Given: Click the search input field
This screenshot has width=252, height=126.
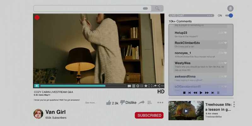Looking at the screenshot, I should click(x=92, y=9).
